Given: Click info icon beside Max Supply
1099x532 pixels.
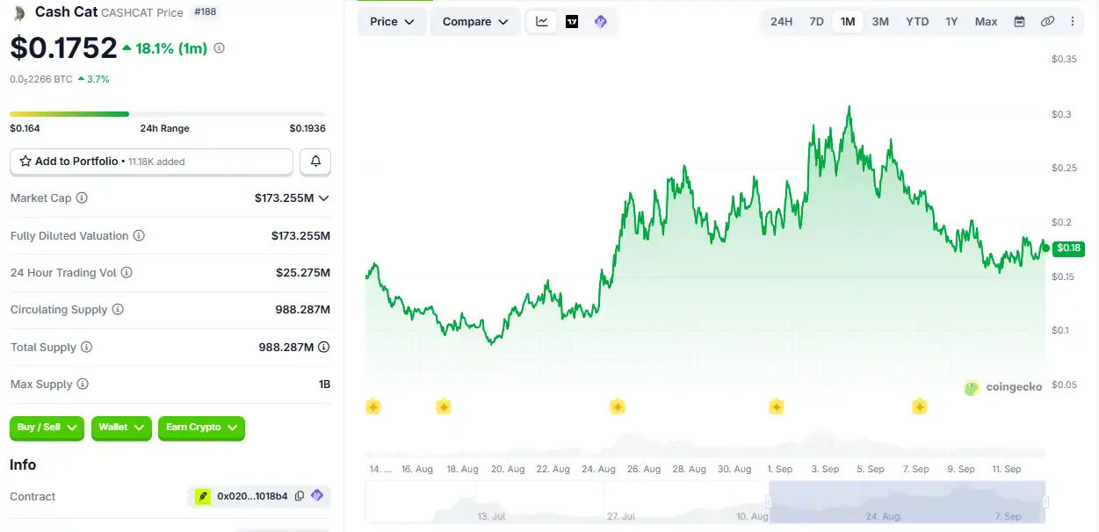Looking at the screenshot, I should coord(83,385).
